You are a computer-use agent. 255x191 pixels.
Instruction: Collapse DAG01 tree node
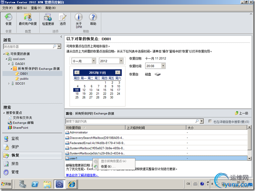coord(9,64)
